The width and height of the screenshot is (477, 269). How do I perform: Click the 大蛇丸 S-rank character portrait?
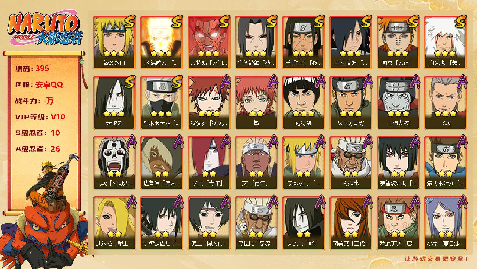click(114, 103)
